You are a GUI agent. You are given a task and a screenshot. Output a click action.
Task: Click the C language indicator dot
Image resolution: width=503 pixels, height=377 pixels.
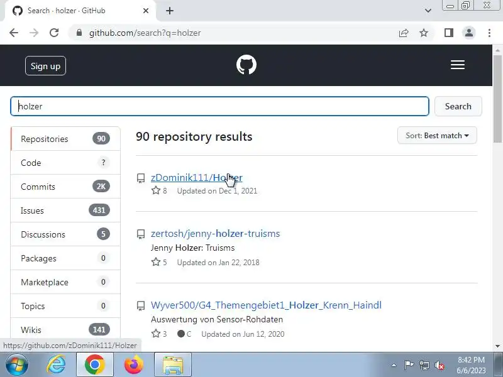[x=181, y=334]
